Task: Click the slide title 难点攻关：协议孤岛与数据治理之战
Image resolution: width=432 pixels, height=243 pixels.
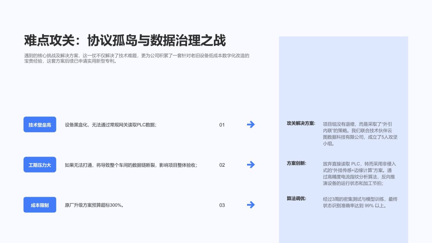Action: (x=125, y=40)
